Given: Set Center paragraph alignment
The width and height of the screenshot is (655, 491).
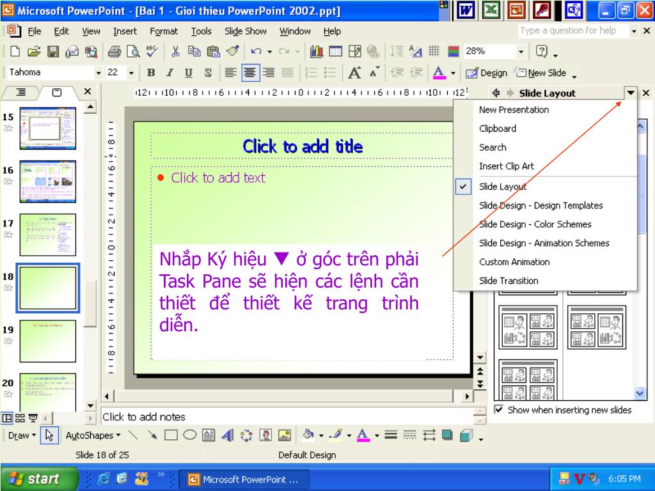Looking at the screenshot, I should pos(250,73).
